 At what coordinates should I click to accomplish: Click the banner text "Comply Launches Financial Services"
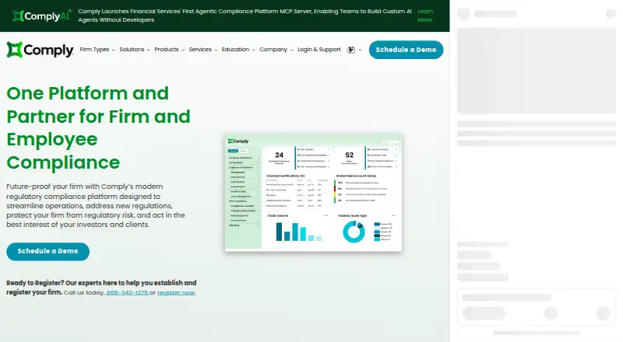point(245,16)
